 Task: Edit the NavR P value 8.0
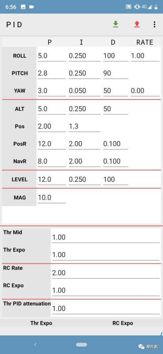(52, 161)
